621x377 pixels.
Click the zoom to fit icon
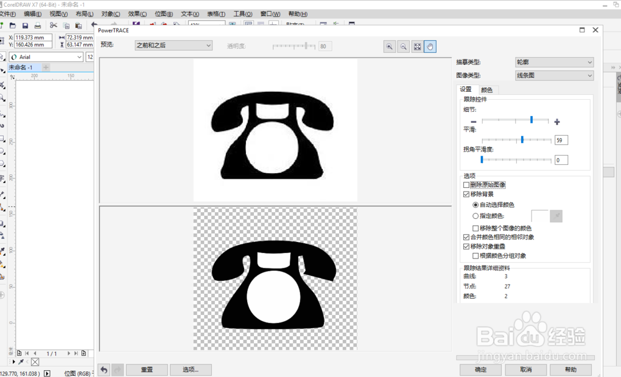417,47
